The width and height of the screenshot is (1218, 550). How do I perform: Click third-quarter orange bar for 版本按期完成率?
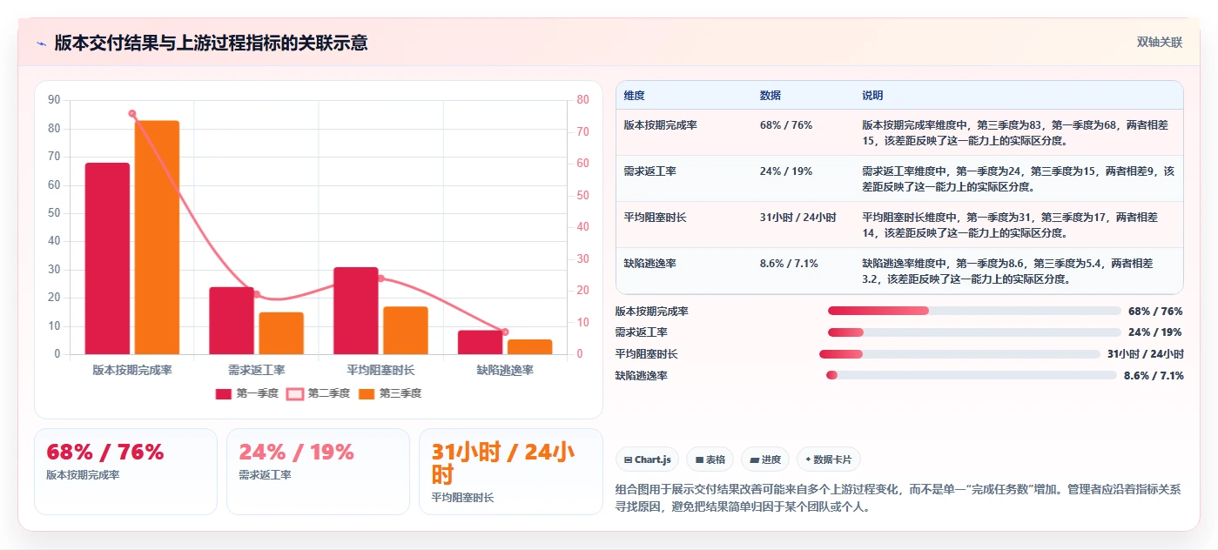[x=157, y=238]
